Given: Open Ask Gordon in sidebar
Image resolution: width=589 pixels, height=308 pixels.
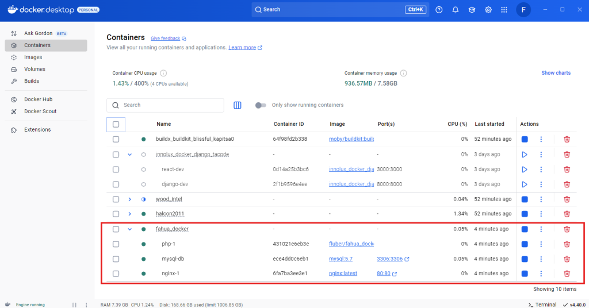Looking at the screenshot, I should (46, 33).
